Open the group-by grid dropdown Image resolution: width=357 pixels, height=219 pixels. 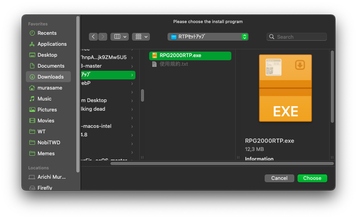point(141,37)
